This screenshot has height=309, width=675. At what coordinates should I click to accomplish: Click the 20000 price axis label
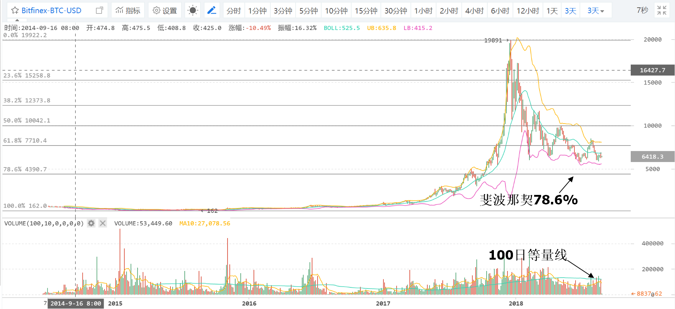point(653,39)
